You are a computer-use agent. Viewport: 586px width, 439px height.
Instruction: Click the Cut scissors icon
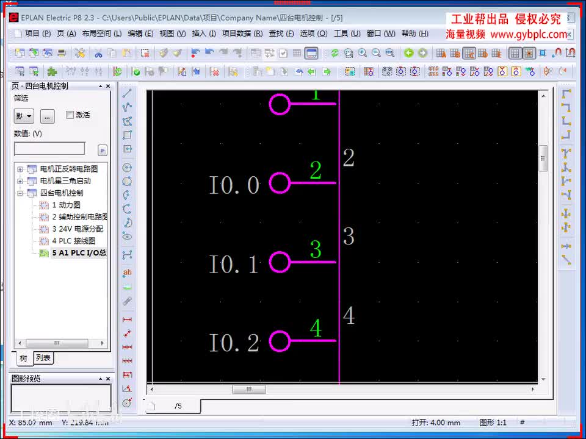98,54
